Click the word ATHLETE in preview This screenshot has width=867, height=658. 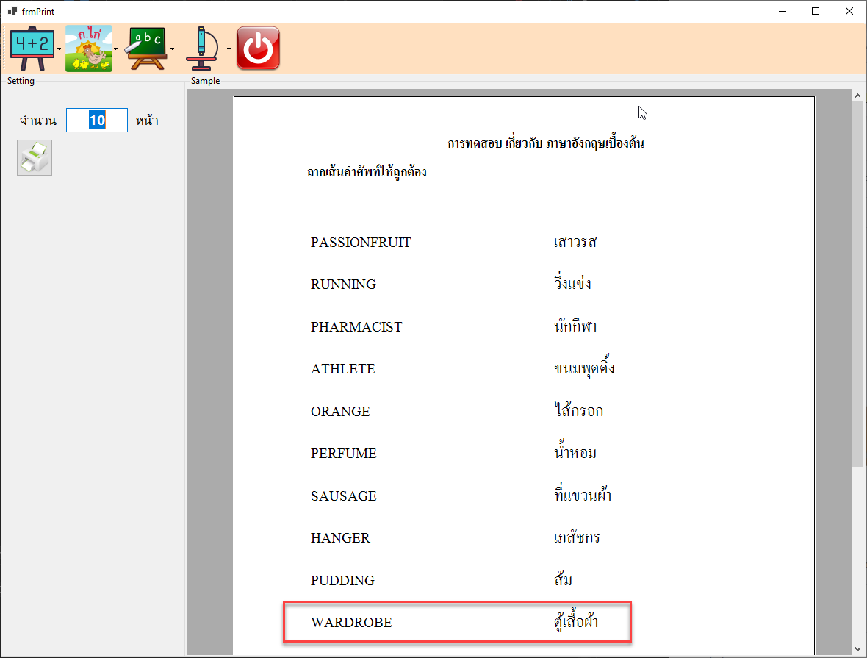click(x=343, y=369)
